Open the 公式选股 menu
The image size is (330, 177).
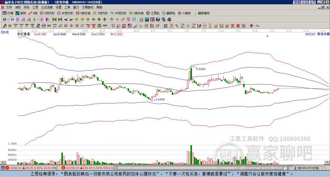47,7
